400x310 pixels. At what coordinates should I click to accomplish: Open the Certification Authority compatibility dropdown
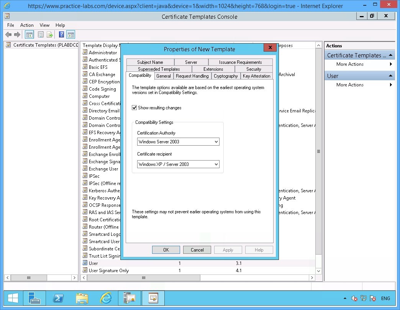(217, 141)
